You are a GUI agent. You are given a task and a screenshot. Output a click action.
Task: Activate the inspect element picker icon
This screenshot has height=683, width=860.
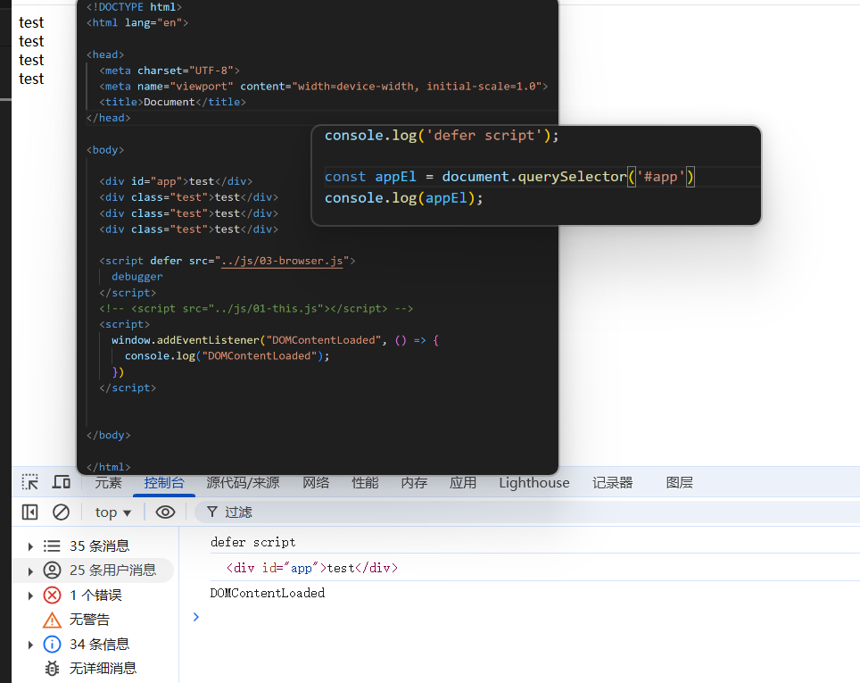[x=30, y=482]
